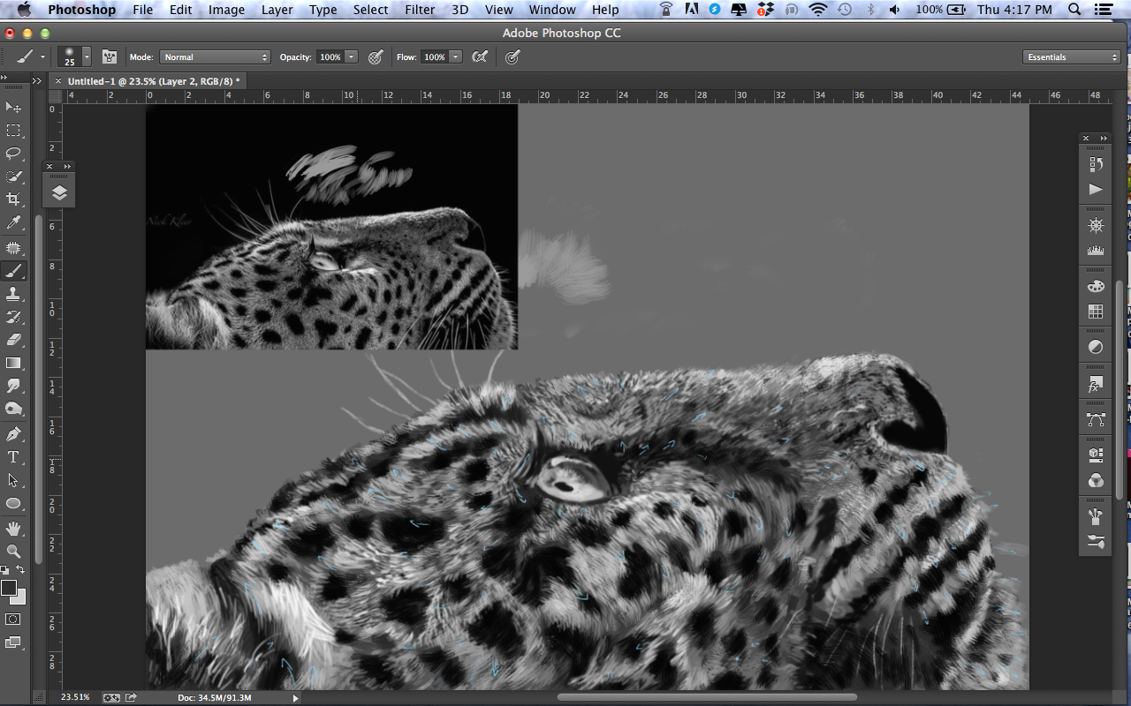
Task: Open the Actions panel play icon
Action: click(1096, 190)
